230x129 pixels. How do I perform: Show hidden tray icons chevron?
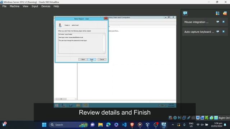tap(173, 125)
